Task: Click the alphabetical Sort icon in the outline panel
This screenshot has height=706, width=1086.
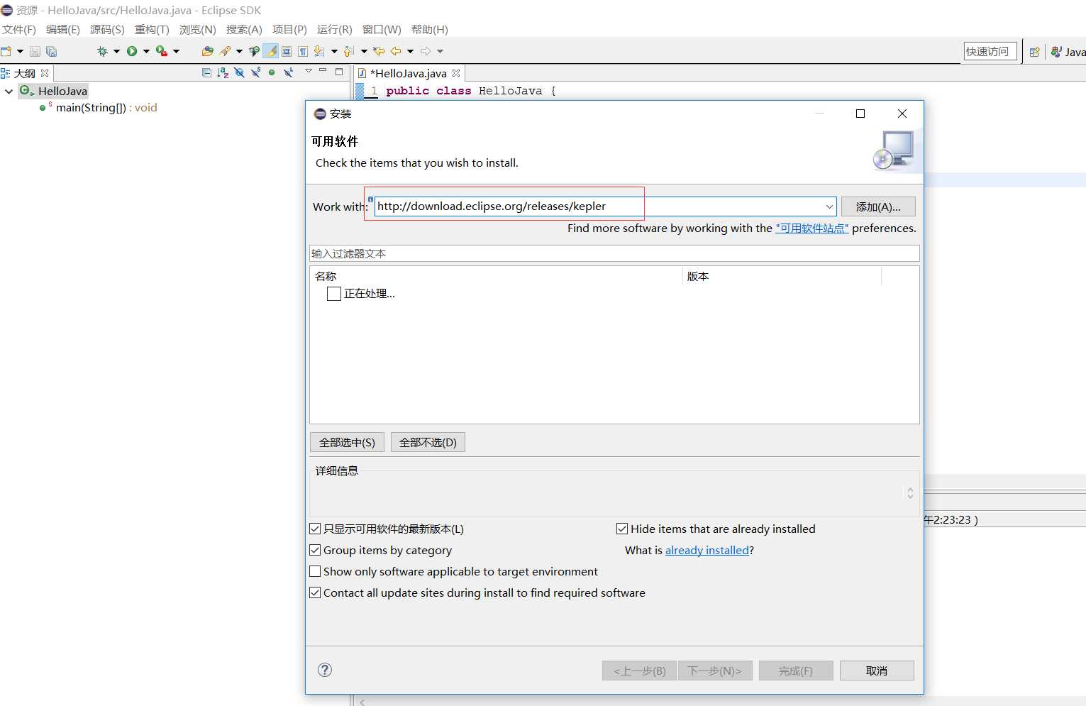Action: [223, 72]
